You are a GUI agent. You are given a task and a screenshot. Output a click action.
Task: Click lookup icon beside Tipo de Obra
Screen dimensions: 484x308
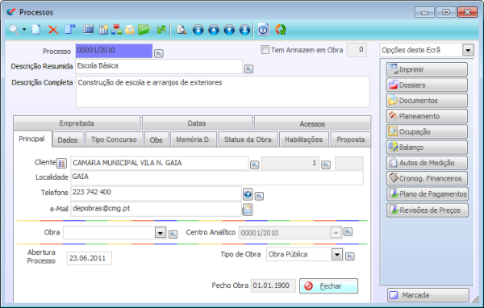(350, 256)
